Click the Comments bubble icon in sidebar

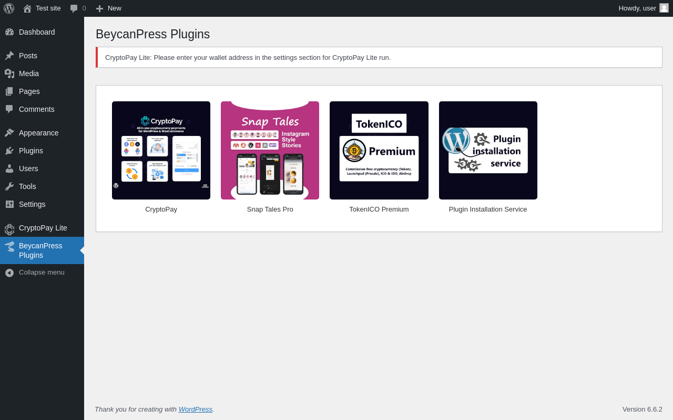coord(9,109)
